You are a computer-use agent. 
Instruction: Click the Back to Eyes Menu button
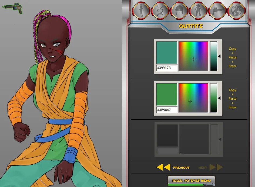[x=192, y=181]
